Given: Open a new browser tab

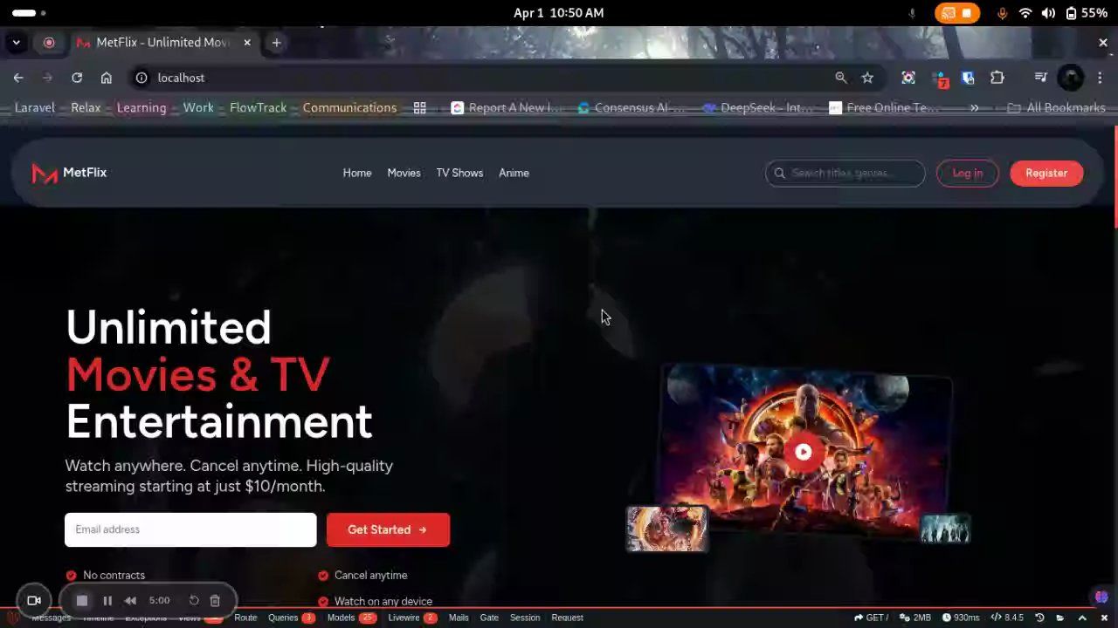Looking at the screenshot, I should click(x=276, y=42).
